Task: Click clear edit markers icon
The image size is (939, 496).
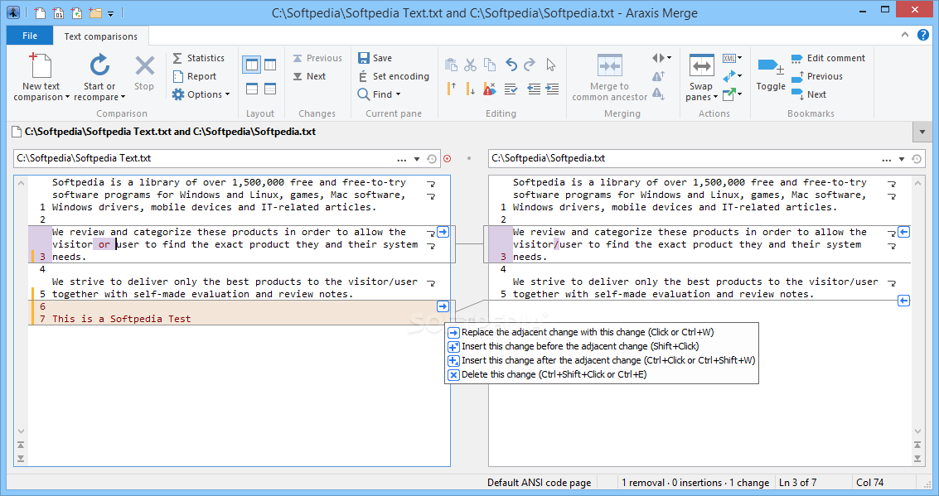Action: (490, 89)
